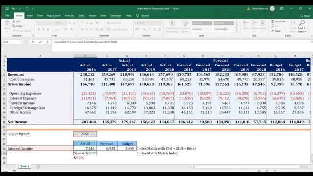Toggle Bold formatting
Image resolution: width=313 pixels, height=176 pixels.
39,29
